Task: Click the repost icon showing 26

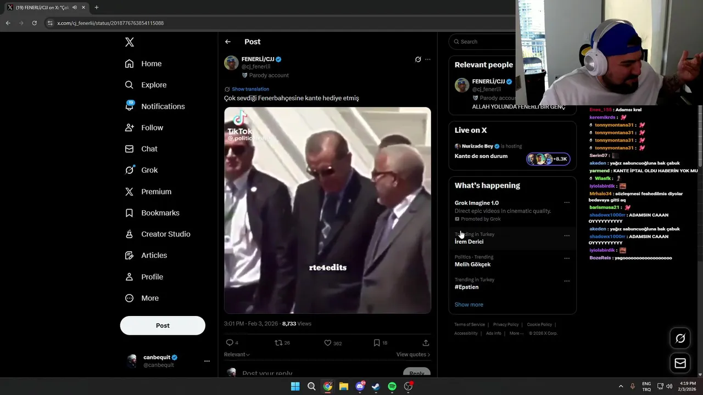Action: pos(278,343)
